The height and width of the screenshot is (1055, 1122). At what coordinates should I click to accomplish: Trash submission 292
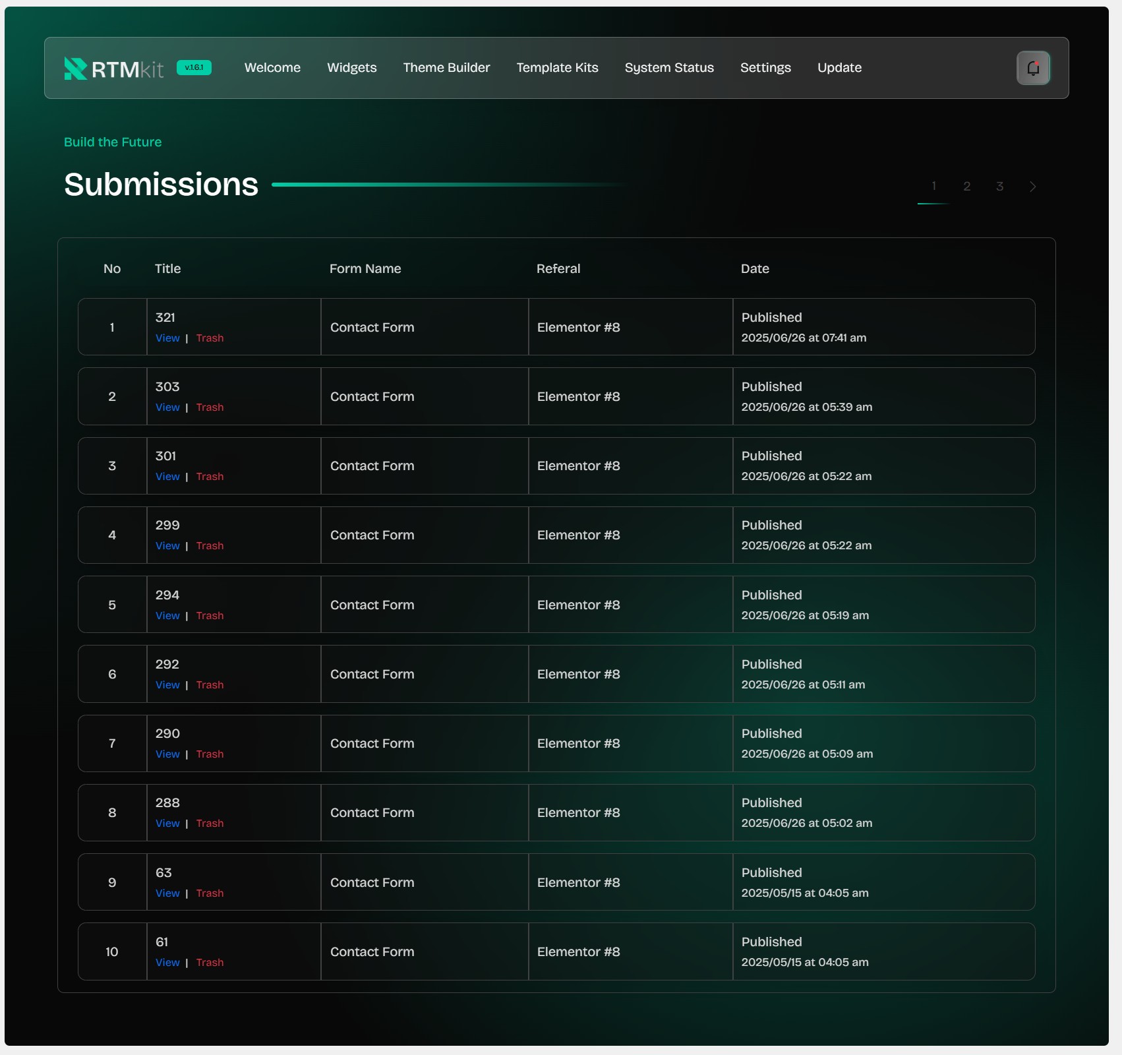pos(210,685)
